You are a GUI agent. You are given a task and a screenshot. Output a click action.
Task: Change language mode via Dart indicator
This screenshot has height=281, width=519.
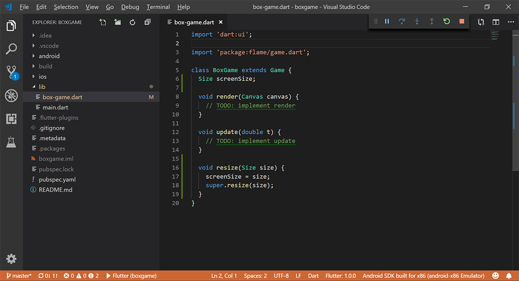pos(313,276)
